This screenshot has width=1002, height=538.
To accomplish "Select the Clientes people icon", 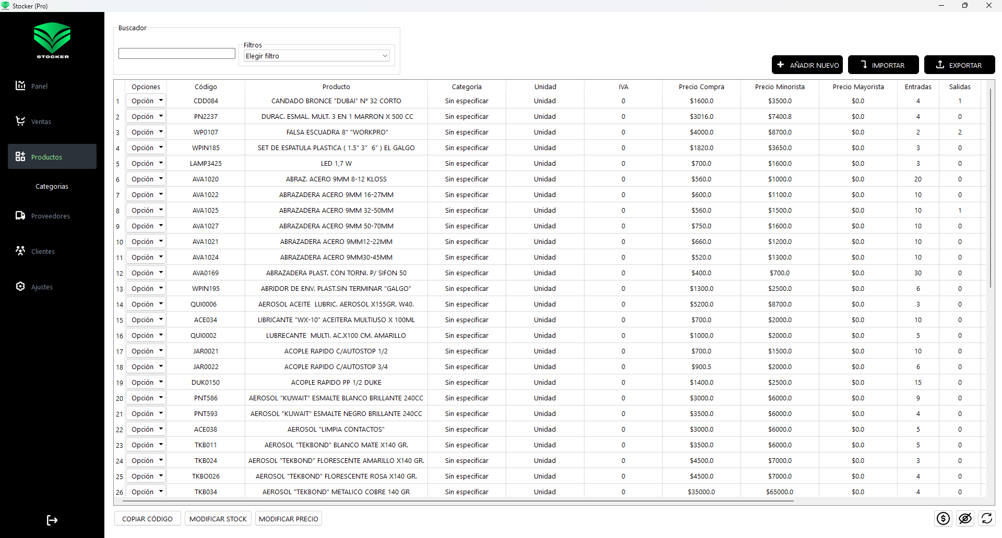I will click(x=20, y=251).
